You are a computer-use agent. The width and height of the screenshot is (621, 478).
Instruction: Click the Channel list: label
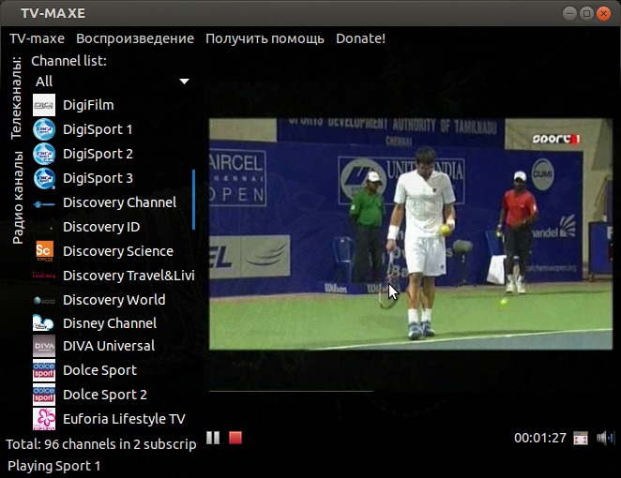[68, 61]
